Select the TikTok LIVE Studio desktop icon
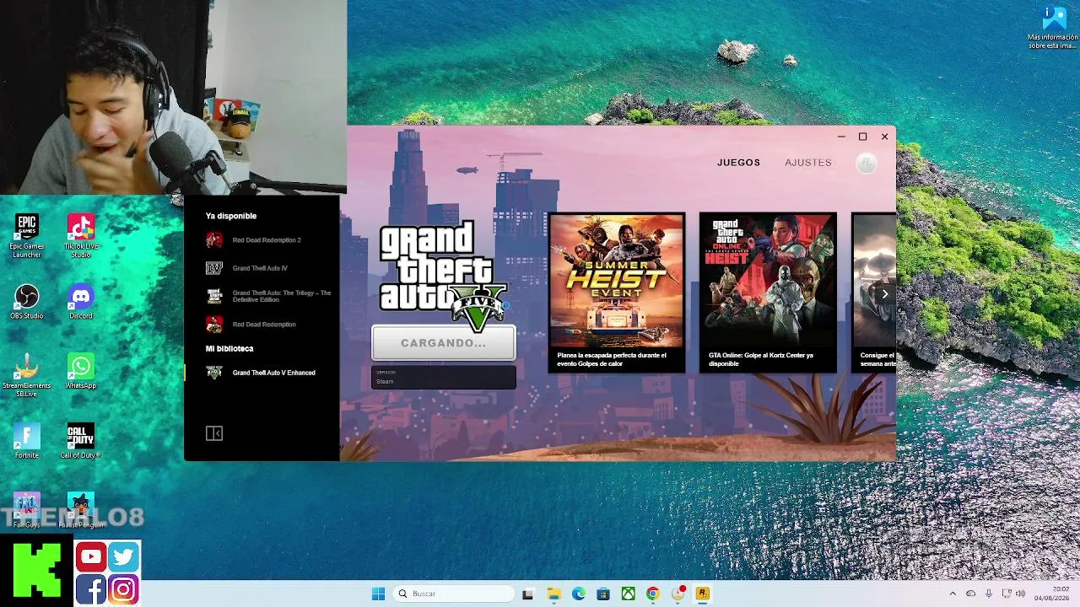The width and height of the screenshot is (1080, 607). [x=81, y=236]
